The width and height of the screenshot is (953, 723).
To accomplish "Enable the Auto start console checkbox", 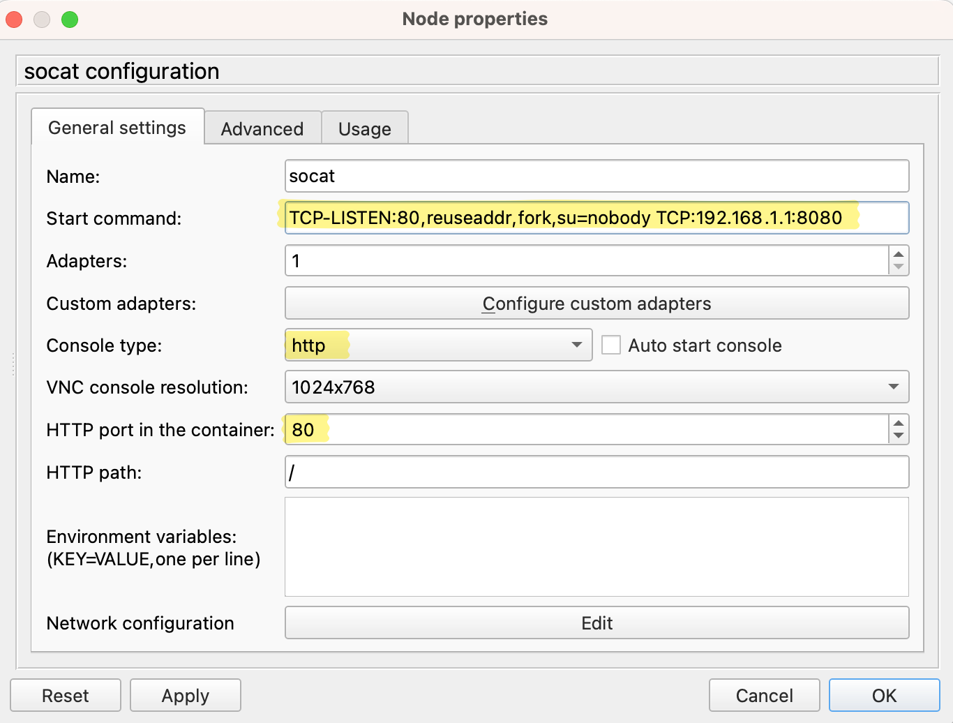I will tap(611, 345).
